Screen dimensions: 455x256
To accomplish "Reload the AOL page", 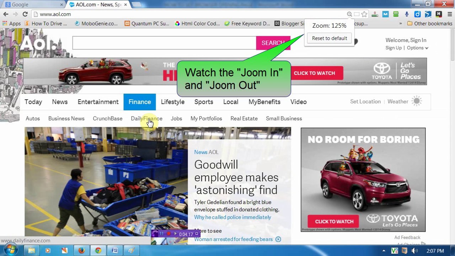I will tap(25, 14).
